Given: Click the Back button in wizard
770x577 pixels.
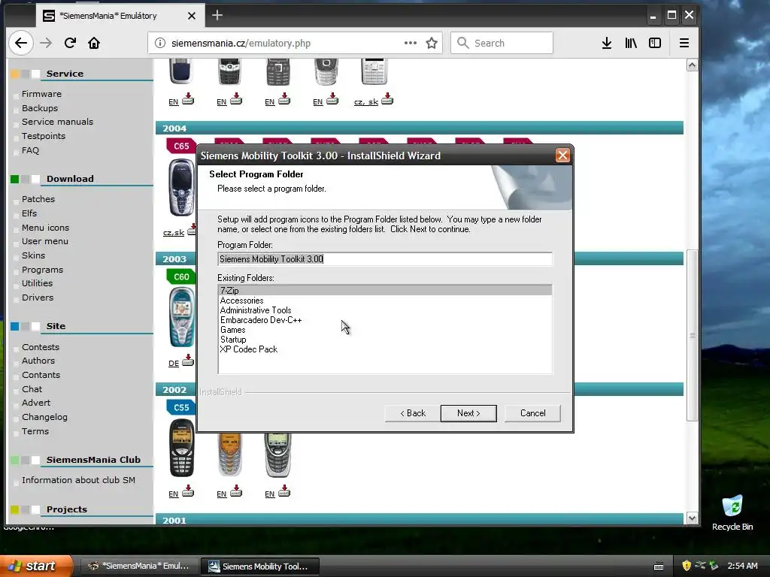Looking at the screenshot, I should pos(413,413).
